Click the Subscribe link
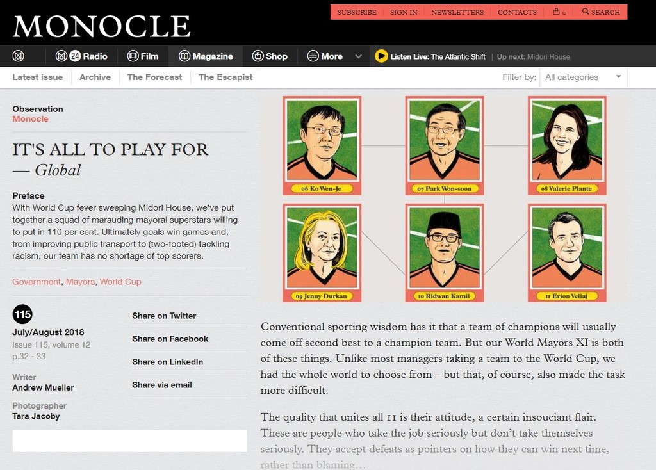Screen dimensions: 656x470 (x=357, y=12)
